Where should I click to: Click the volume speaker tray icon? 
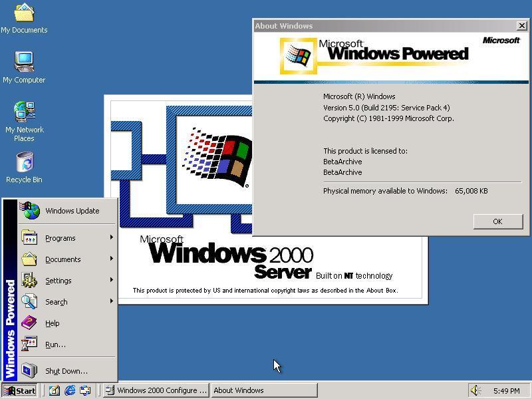[475, 390]
